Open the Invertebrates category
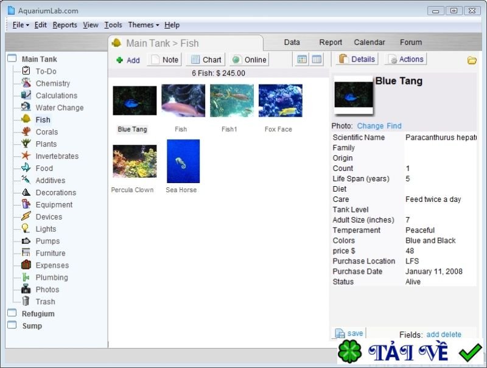The height and width of the screenshot is (368, 487). 57,156
